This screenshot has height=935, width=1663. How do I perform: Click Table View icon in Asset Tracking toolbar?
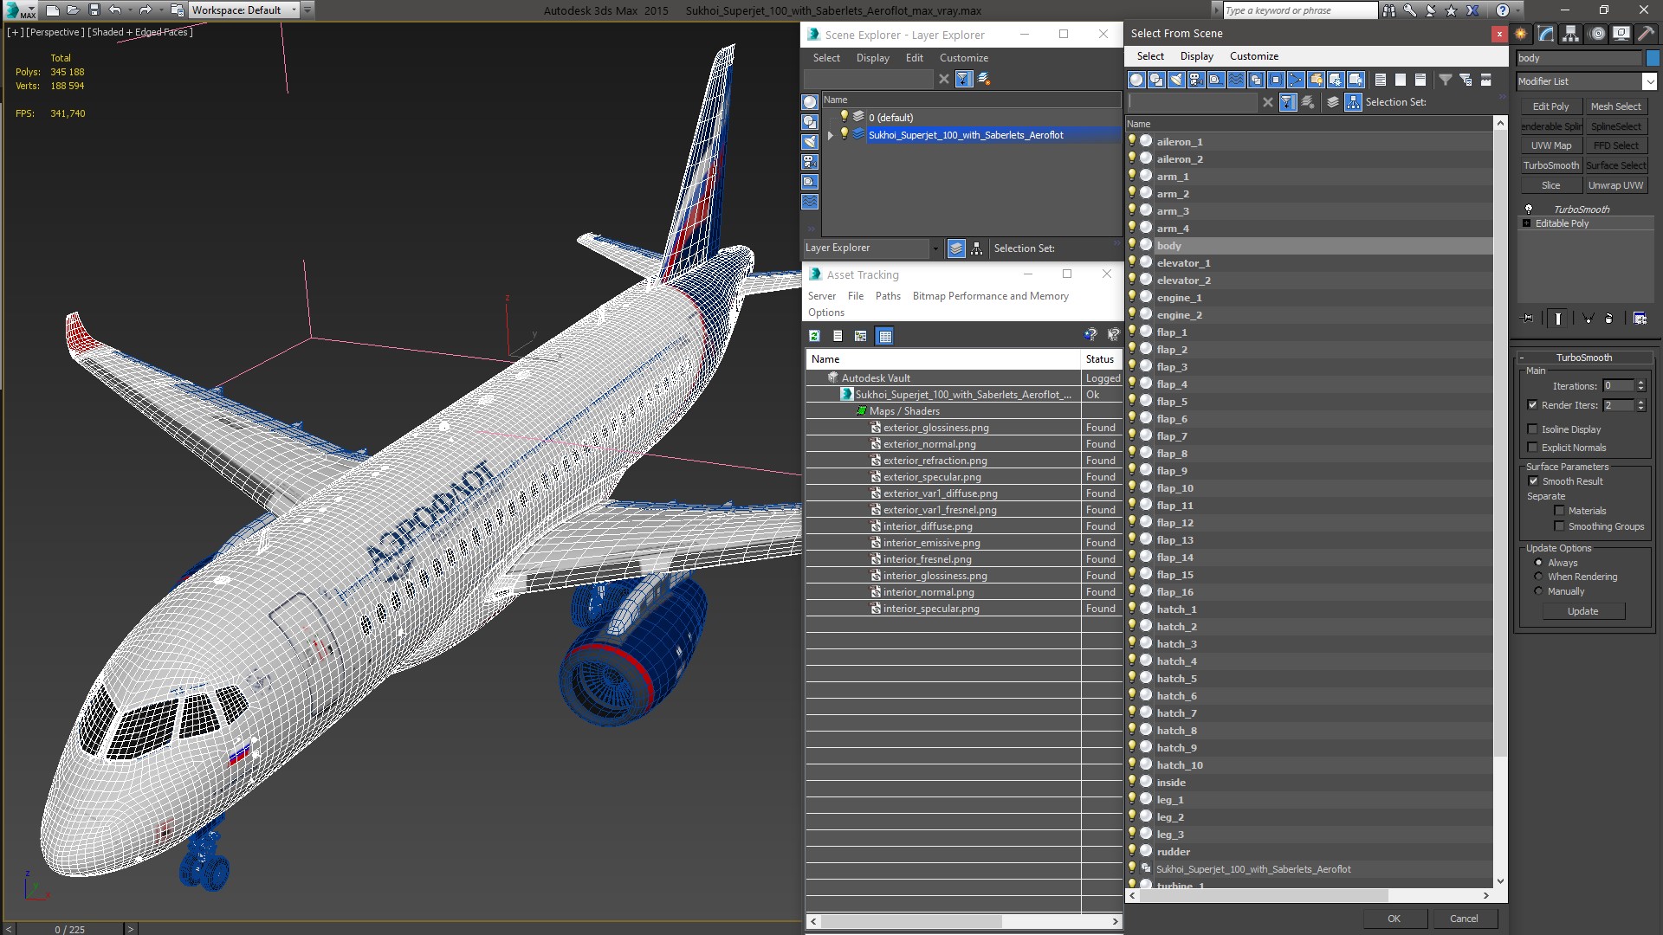[884, 336]
